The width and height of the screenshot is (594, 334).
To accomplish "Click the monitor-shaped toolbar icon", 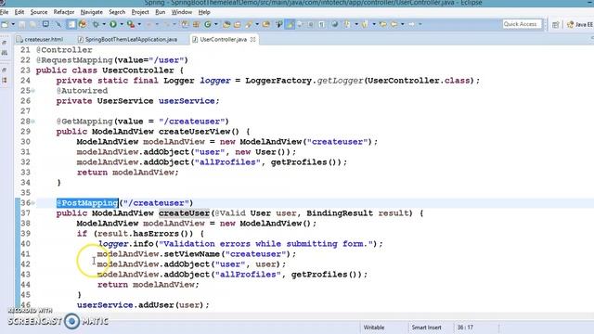I will point(45,24).
